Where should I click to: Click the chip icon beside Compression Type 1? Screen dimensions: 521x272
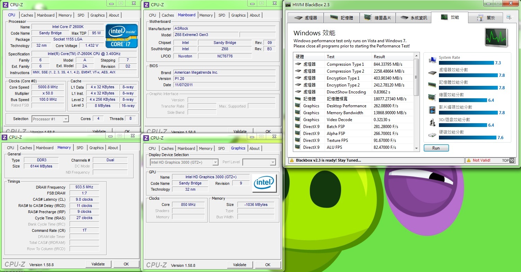(x=298, y=64)
